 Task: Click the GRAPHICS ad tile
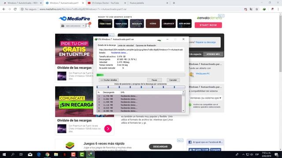pyautogui.click(x=168, y=24)
